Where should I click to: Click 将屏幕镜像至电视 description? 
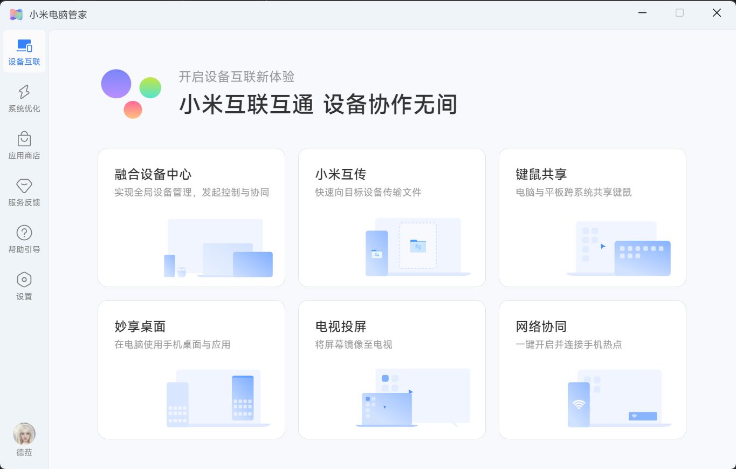[x=354, y=344]
